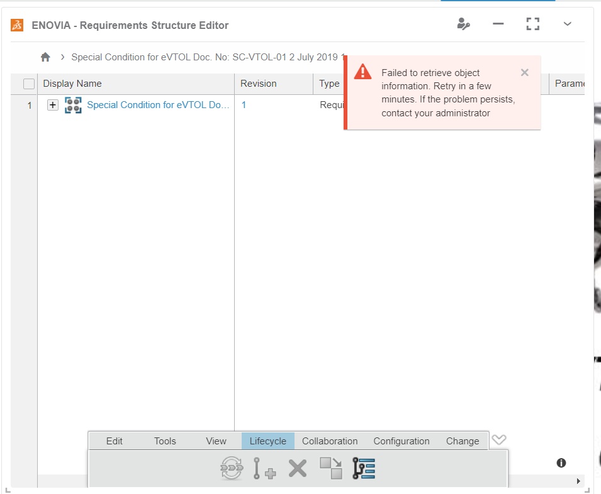Click the Delete X icon

click(298, 468)
